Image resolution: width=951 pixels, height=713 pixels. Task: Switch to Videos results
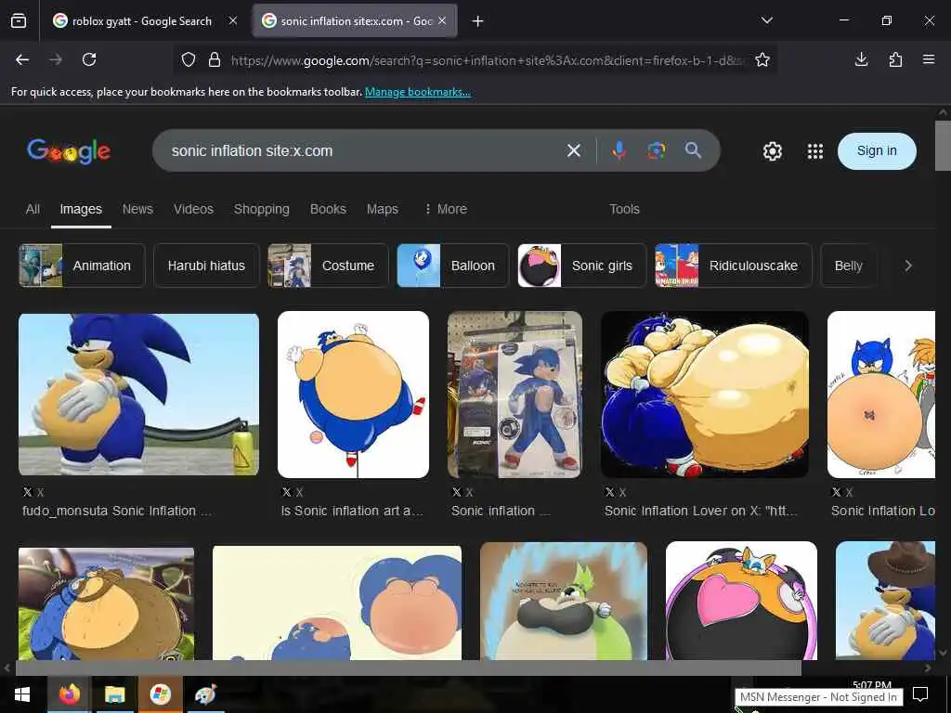[x=193, y=209]
